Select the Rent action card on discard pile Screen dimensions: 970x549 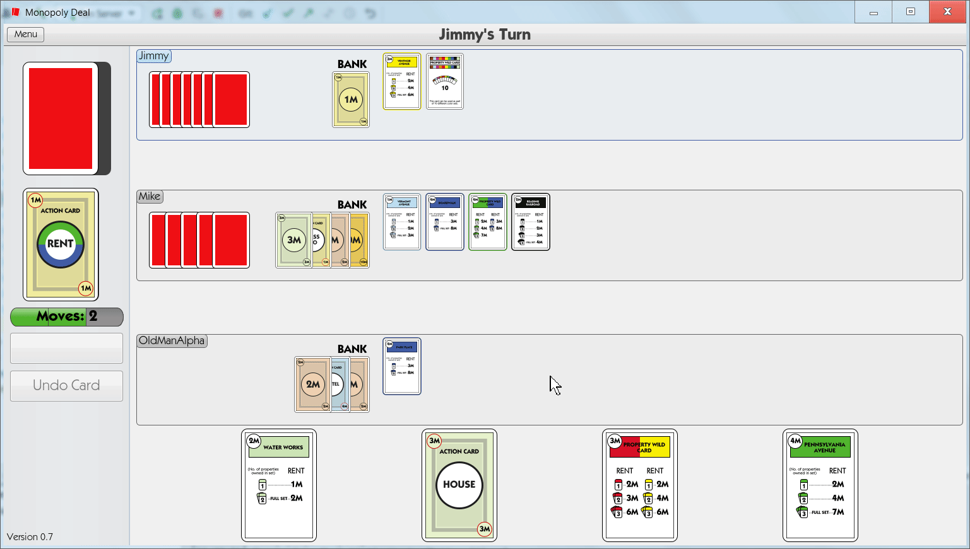click(x=61, y=245)
